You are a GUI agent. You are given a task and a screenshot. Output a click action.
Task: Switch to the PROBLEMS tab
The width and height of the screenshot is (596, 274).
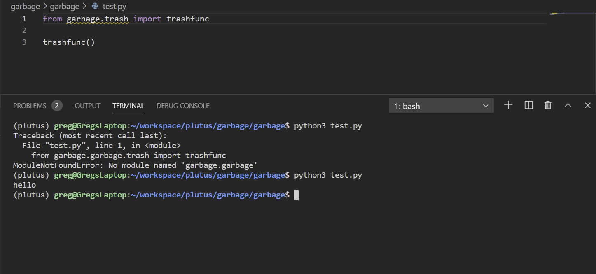pyautogui.click(x=30, y=105)
